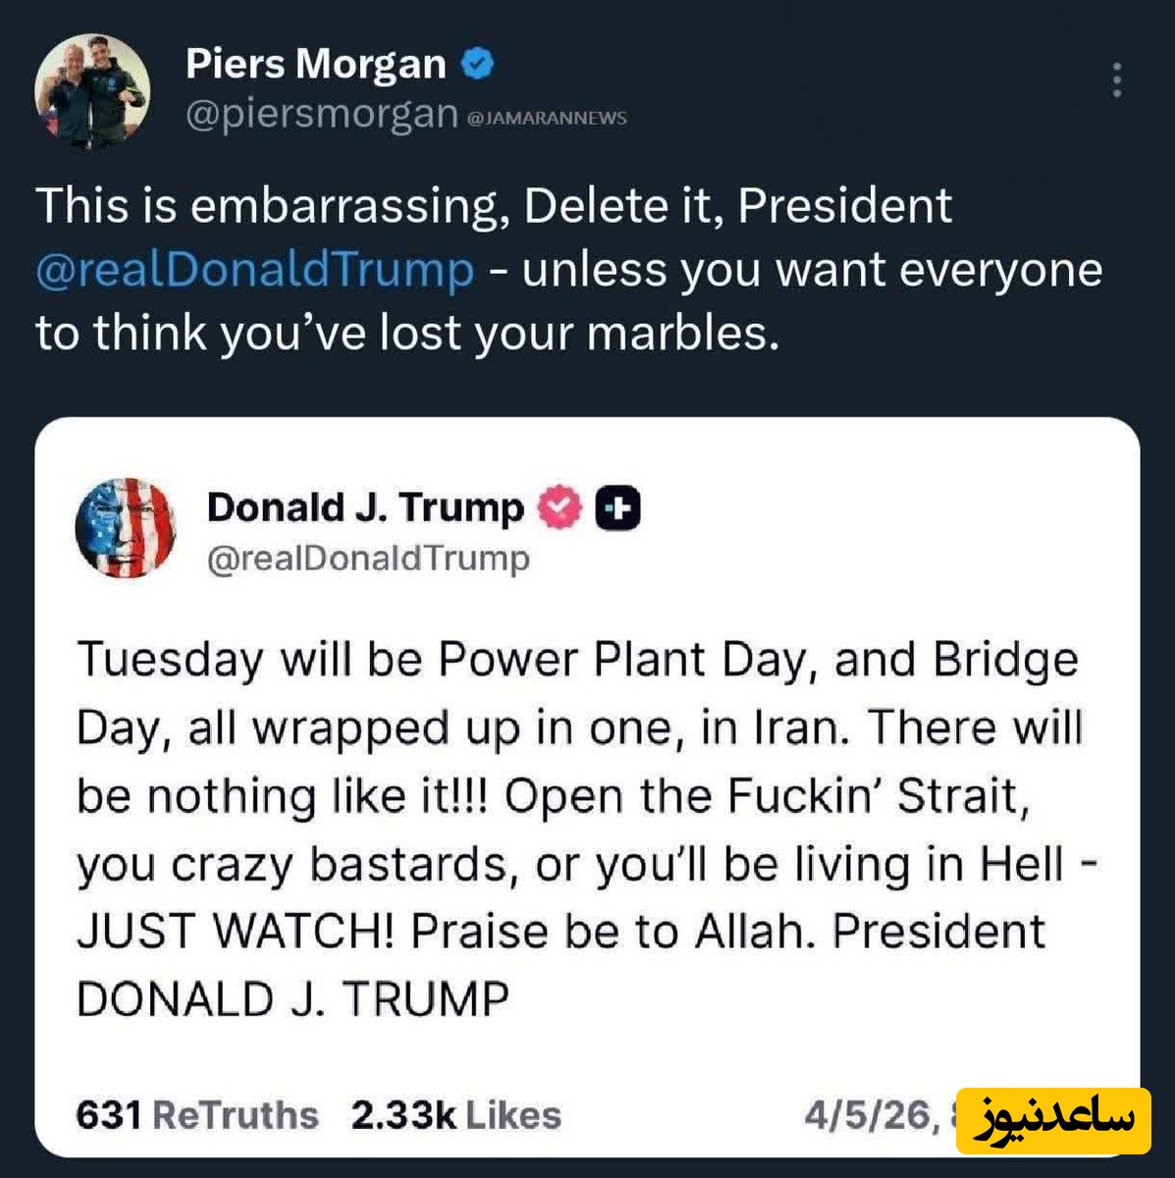Click the @JAMARANNEWS watermark text

pos(546,119)
